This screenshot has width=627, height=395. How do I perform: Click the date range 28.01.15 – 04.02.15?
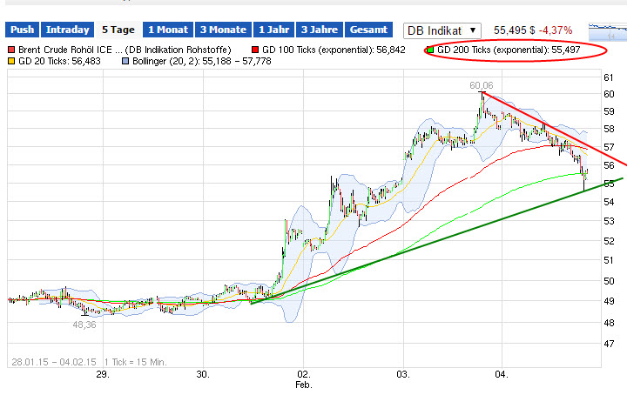pyautogui.click(x=54, y=362)
